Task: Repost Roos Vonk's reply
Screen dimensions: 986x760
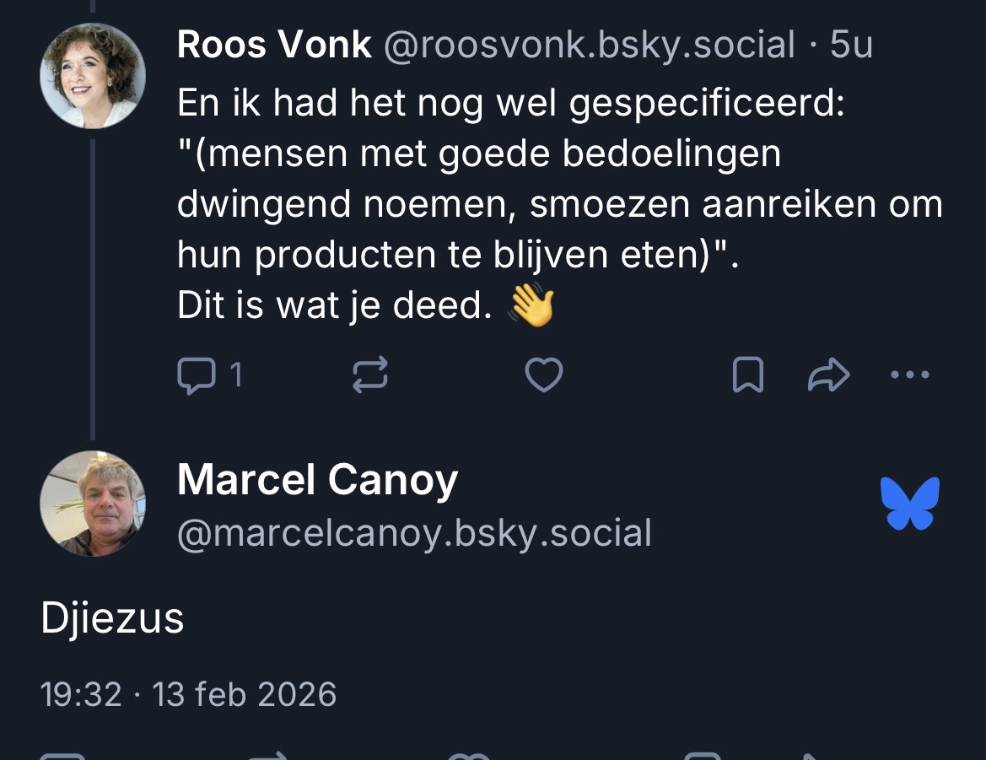Action: click(x=369, y=375)
